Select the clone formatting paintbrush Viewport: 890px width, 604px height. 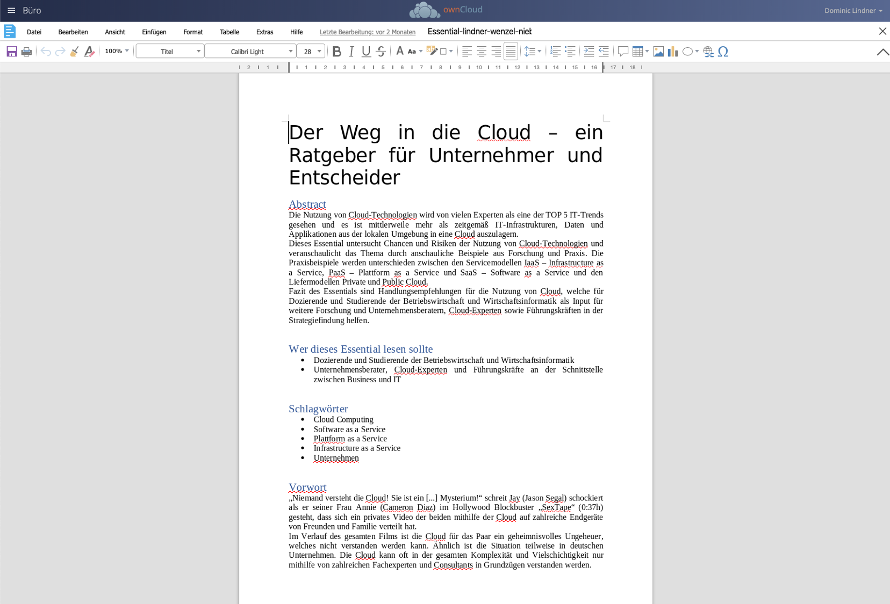(x=75, y=52)
